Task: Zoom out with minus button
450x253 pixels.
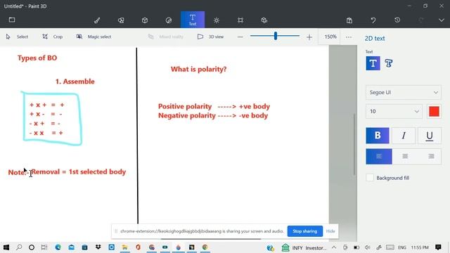Action: tap(240, 37)
